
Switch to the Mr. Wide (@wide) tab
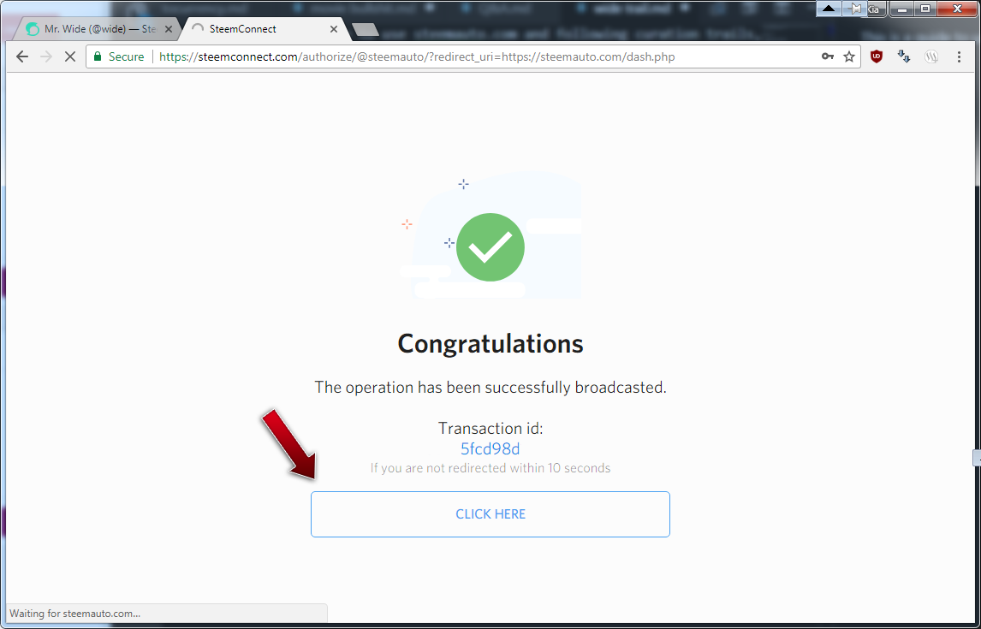pos(94,29)
